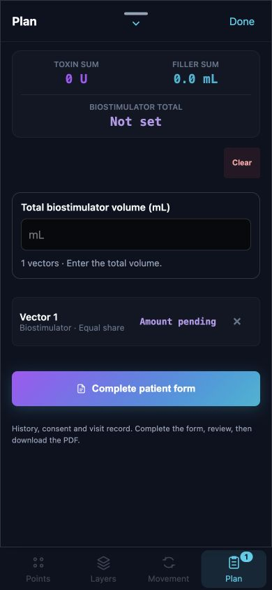The width and height of the screenshot is (272, 590).
Task: Click the Biostimulator total Not set value
Action: pos(136,122)
